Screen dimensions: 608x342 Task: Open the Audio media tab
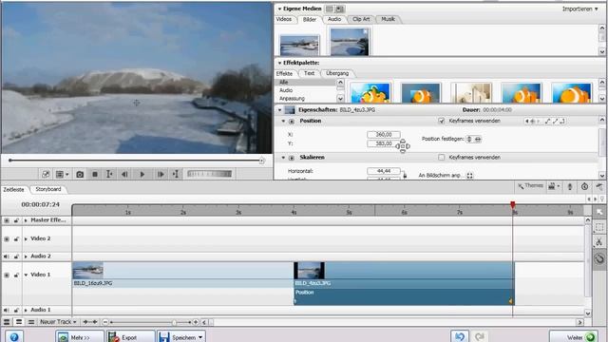click(x=334, y=19)
